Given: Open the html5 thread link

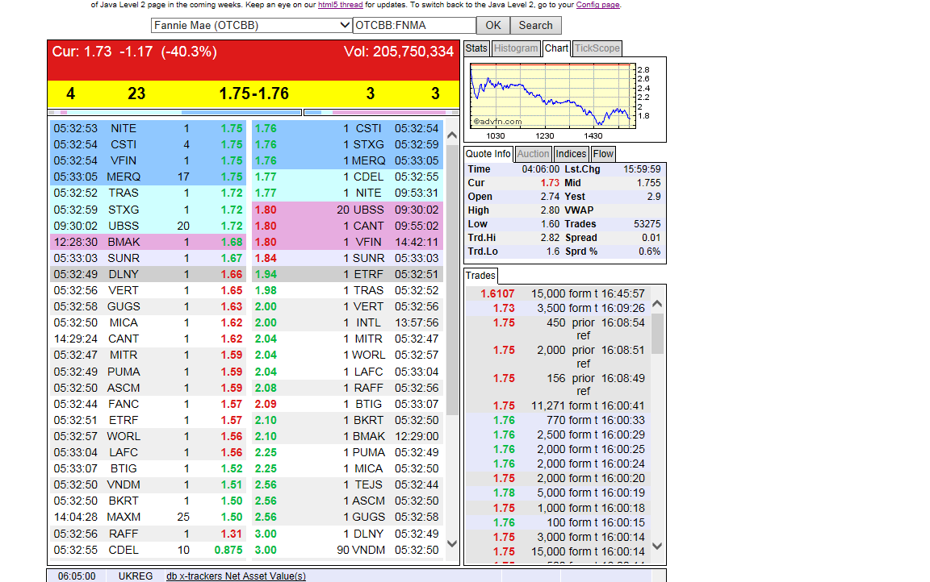Looking at the screenshot, I should [x=340, y=5].
